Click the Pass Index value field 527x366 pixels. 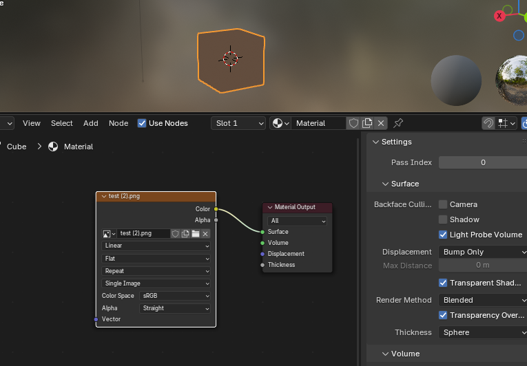pos(483,162)
